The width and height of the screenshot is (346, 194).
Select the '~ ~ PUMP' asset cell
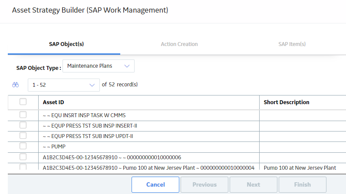[149, 147]
